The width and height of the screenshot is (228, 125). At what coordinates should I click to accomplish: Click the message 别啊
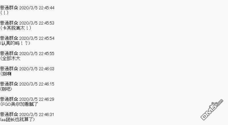point(6,74)
